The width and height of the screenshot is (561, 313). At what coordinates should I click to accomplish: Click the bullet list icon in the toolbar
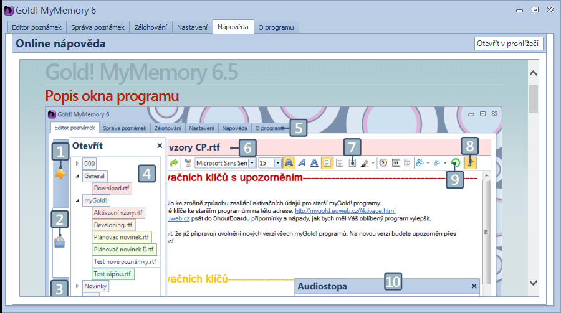352,163
